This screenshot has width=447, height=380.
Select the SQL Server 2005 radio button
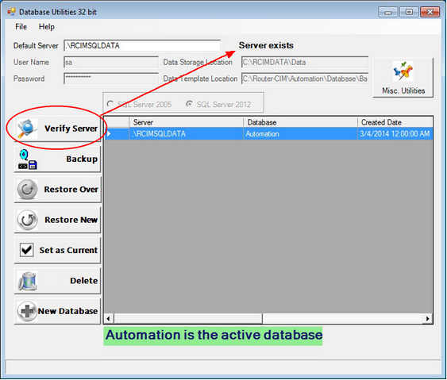point(110,104)
